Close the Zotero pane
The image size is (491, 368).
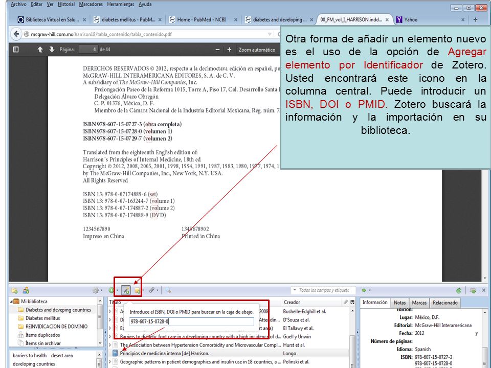click(x=484, y=290)
